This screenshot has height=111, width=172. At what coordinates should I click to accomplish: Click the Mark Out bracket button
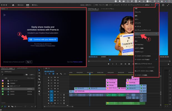coord(116,64)
